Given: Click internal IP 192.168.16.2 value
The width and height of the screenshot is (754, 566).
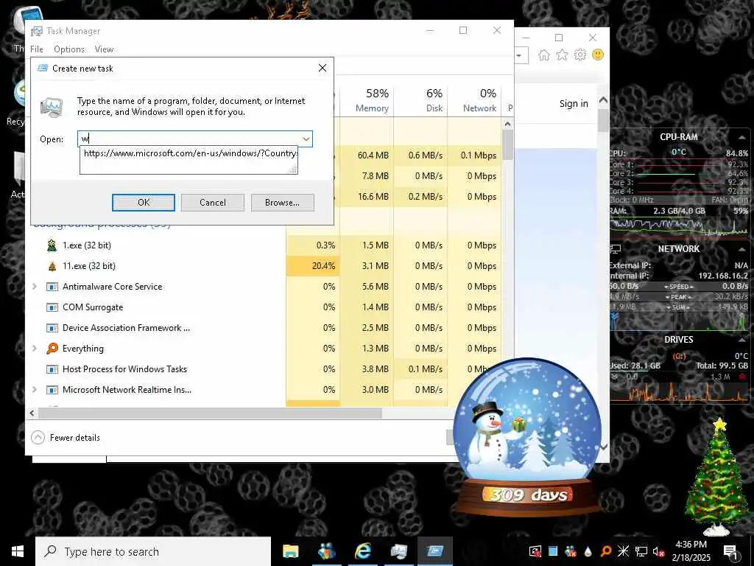Looking at the screenshot, I should [723, 276].
